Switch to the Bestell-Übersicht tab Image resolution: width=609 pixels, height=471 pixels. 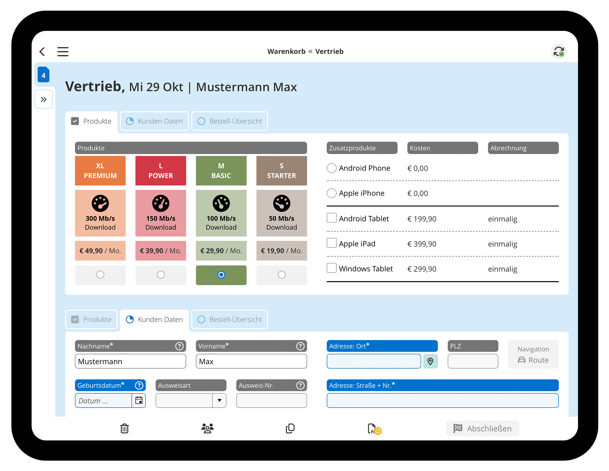pos(229,121)
